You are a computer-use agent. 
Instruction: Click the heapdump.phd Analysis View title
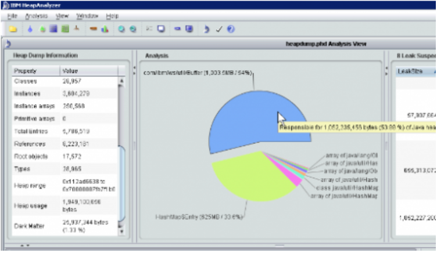326,44
